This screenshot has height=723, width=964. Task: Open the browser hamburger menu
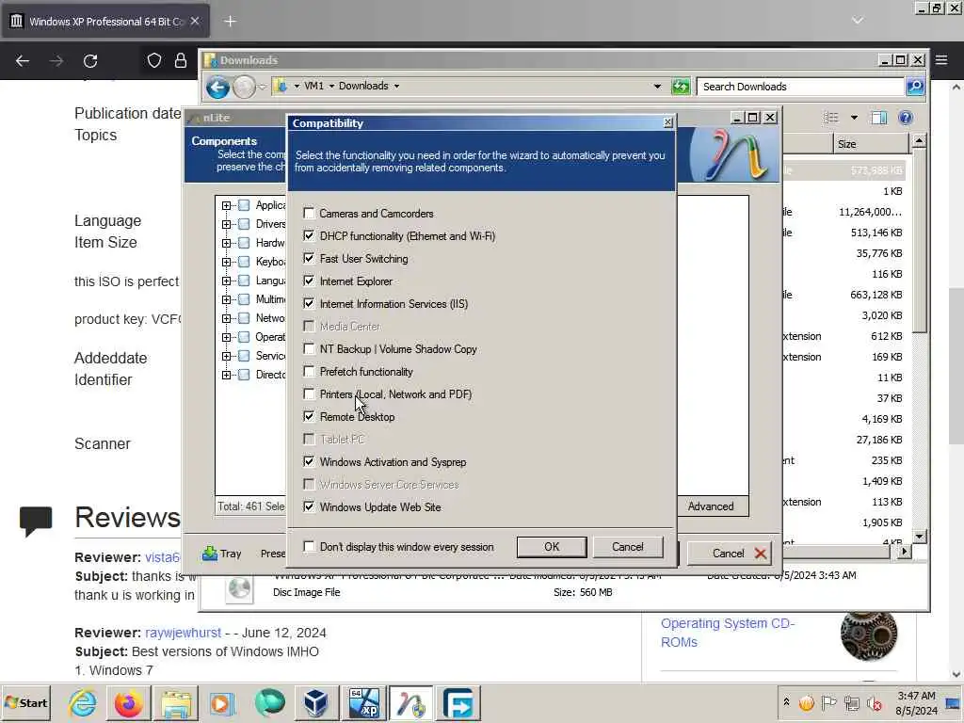coord(941,60)
